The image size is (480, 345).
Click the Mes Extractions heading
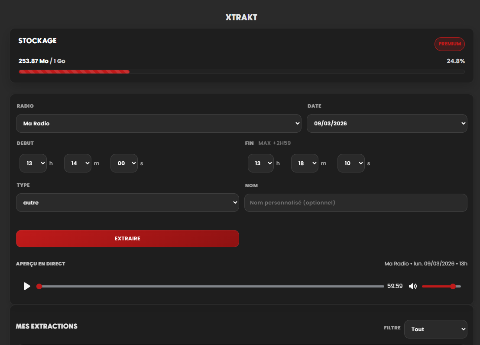pyautogui.click(x=47, y=326)
